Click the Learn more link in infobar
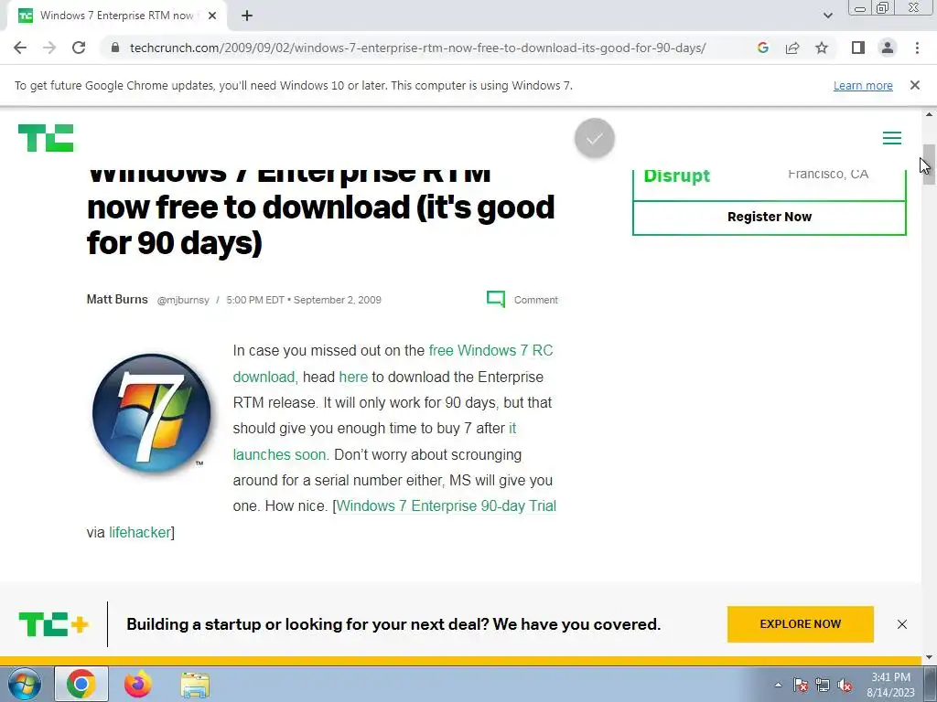Image resolution: width=937 pixels, height=702 pixels. pyautogui.click(x=863, y=85)
